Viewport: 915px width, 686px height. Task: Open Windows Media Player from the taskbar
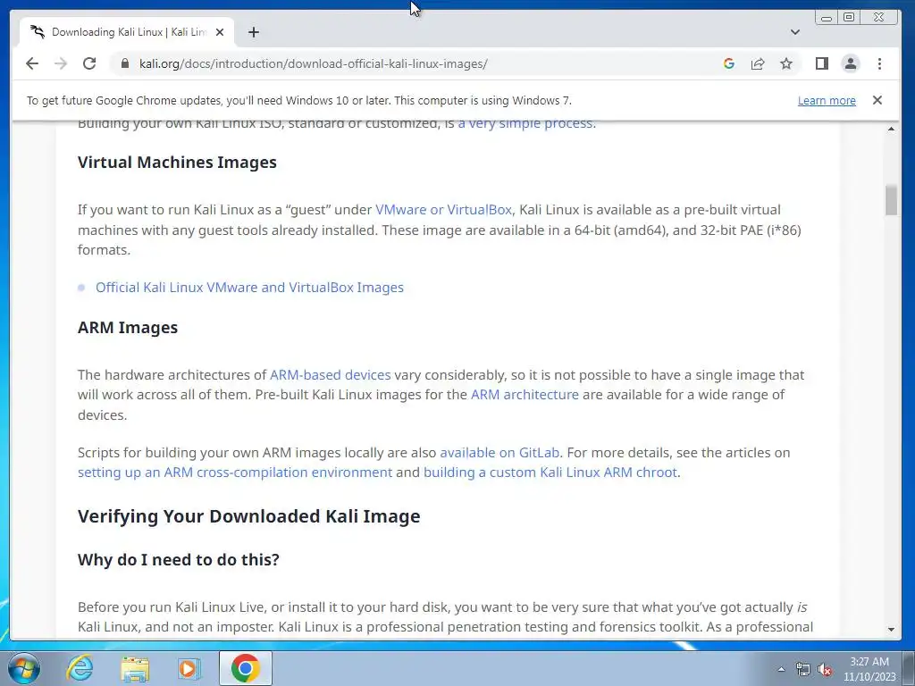click(x=189, y=668)
